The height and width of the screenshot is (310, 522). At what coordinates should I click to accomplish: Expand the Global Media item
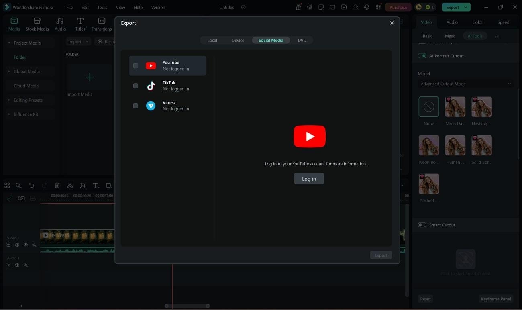point(9,71)
